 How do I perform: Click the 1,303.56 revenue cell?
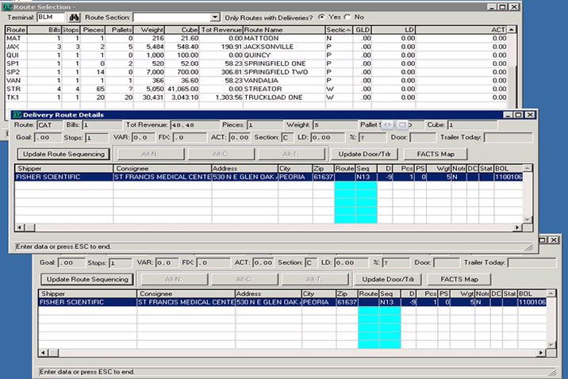(x=221, y=98)
